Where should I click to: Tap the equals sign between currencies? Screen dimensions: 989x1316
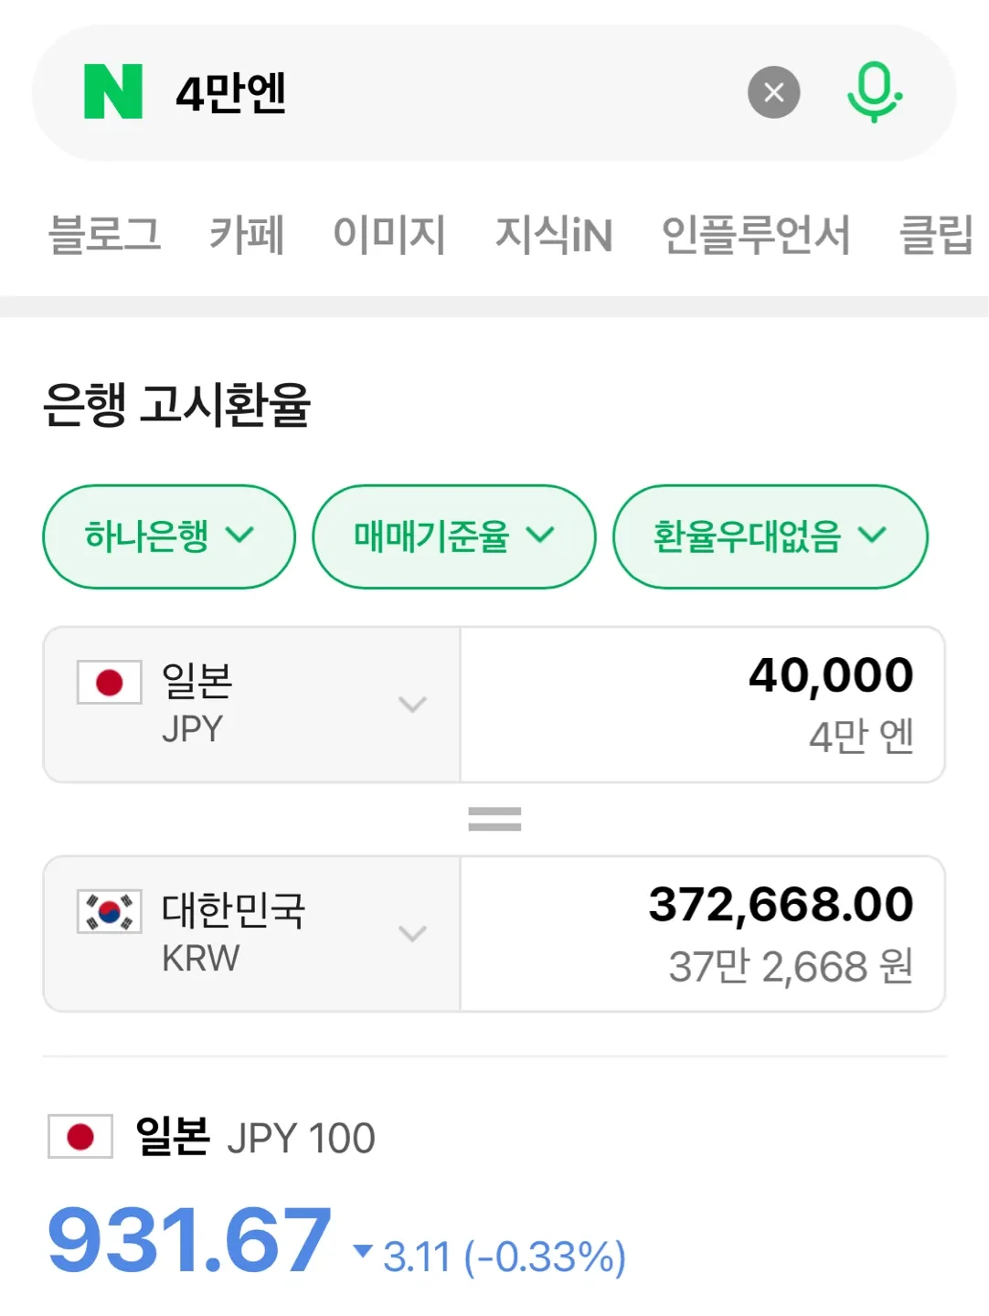coord(494,819)
